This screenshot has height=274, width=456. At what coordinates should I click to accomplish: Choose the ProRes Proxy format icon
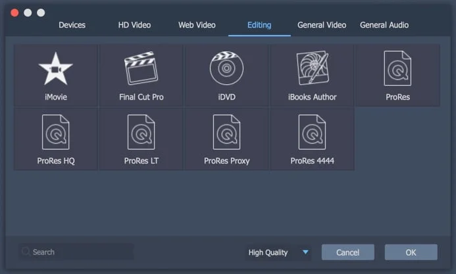(x=226, y=132)
